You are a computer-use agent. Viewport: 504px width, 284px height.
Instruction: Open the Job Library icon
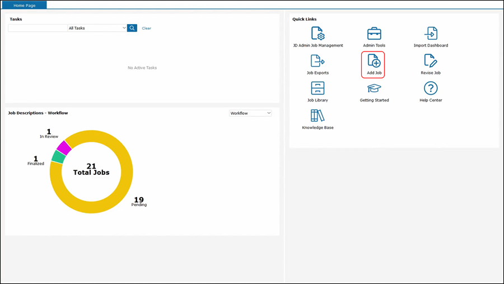click(318, 89)
